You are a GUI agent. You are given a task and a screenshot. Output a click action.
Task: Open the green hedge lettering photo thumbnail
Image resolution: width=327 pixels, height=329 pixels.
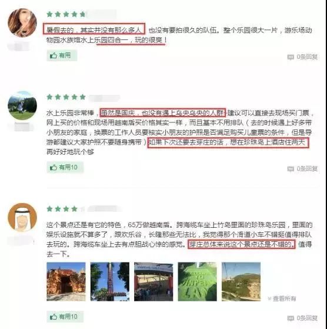[x=198, y=281]
